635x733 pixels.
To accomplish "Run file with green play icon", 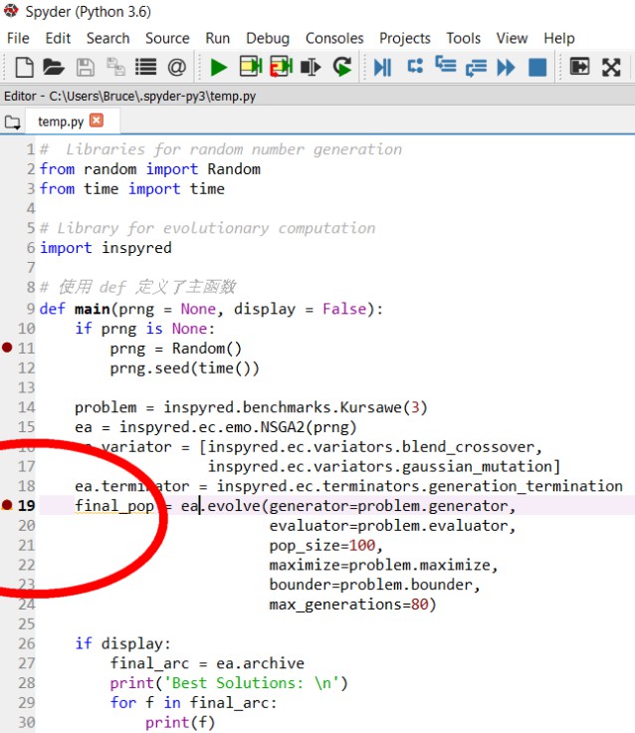I will (218, 67).
